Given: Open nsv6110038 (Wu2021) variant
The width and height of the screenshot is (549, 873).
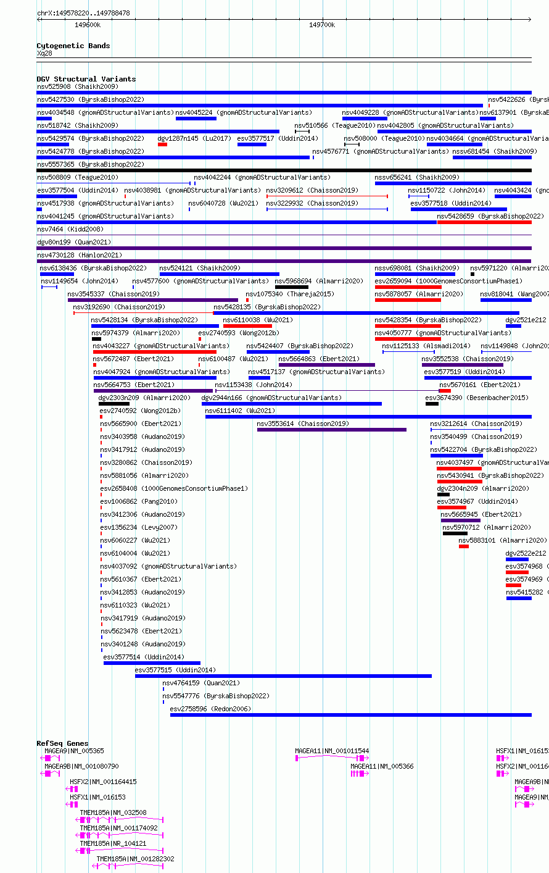Looking at the screenshot, I should (258, 320).
